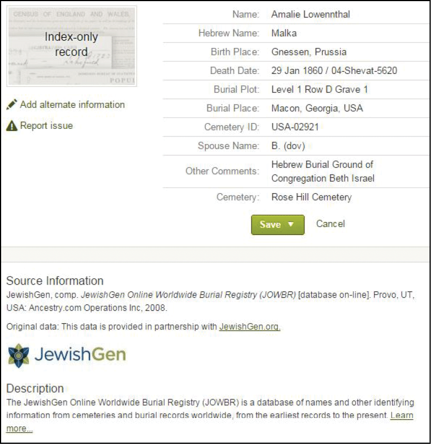Open the Learn more link in Description
Screen dimensions: 431x444
click(401, 416)
